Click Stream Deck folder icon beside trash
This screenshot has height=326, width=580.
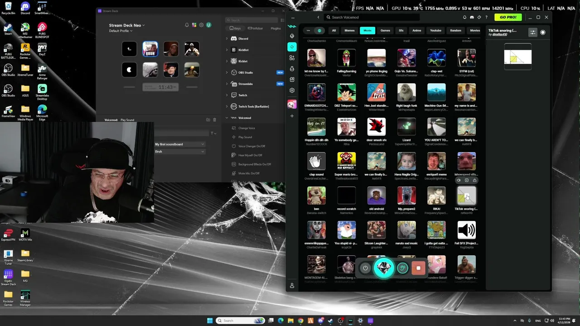208,120
